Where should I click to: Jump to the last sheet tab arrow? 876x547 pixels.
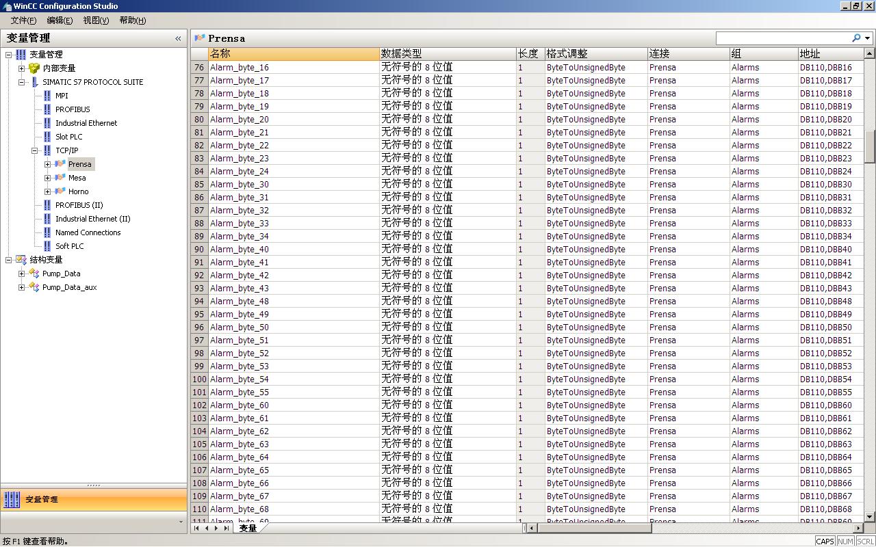[227, 528]
